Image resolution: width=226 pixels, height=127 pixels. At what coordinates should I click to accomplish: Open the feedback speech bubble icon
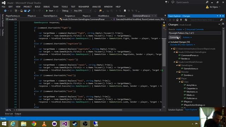173,2
